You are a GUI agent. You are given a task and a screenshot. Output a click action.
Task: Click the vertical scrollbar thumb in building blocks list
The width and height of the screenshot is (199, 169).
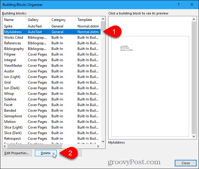click(x=103, y=26)
